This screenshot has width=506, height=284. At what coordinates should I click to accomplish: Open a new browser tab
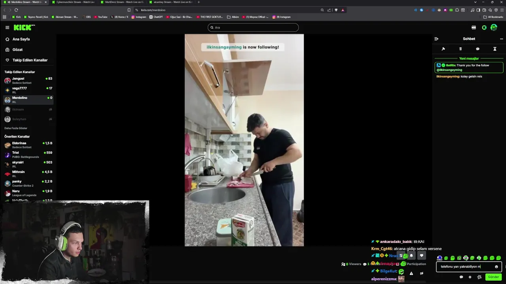click(198, 2)
